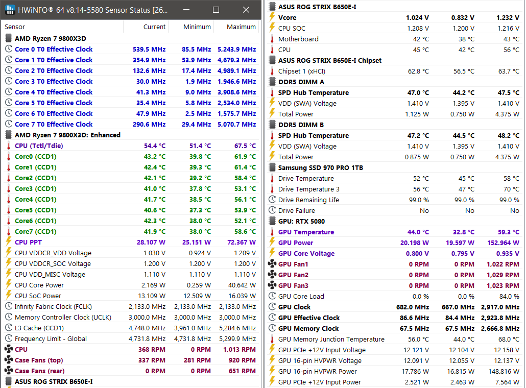This screenshot has width=526, height=388.
Task: Click the clock icon beside Infinity Fabric Clock (FCLK)
Action: pos(9,306)
